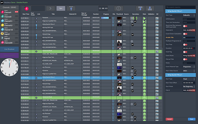This screenshot has width=198, height=124.
Task: Click the Airable Title field containing abc
Action: click(189, 37)
